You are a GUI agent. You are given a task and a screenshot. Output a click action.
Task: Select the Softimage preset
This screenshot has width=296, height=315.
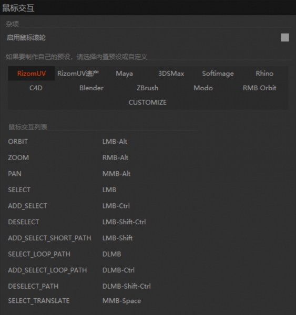pyautogui.click(x=218, y=73)
